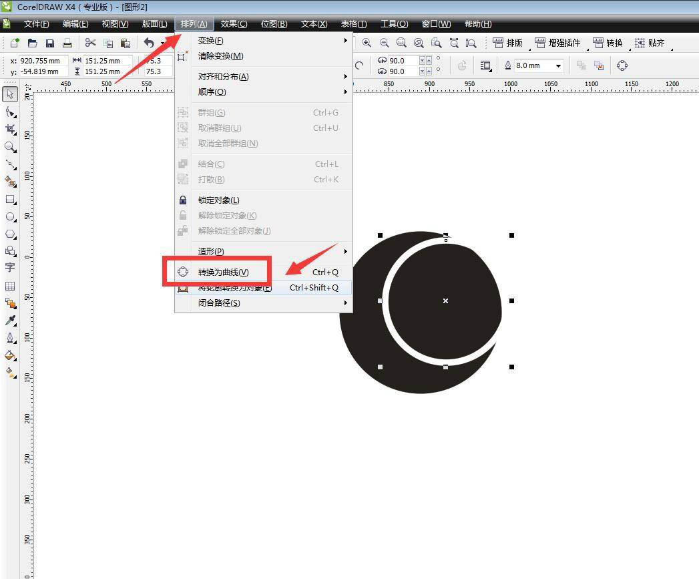The width and height of the screenshot is (699, 579).
Task: Select the Basic Shapes tool
Action: [x=10, y=250]
